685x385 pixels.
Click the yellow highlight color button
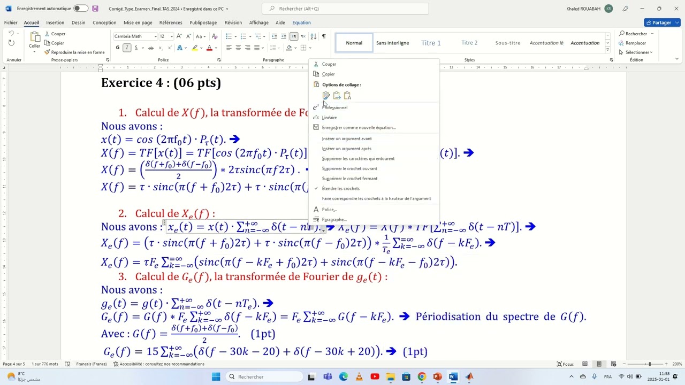tap(195, 48)
